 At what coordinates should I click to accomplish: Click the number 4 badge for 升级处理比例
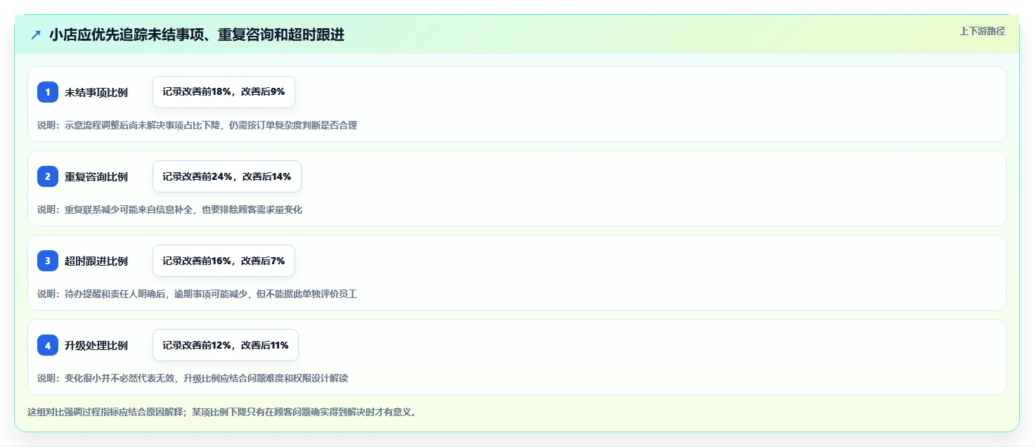click(x=48, y=345)
